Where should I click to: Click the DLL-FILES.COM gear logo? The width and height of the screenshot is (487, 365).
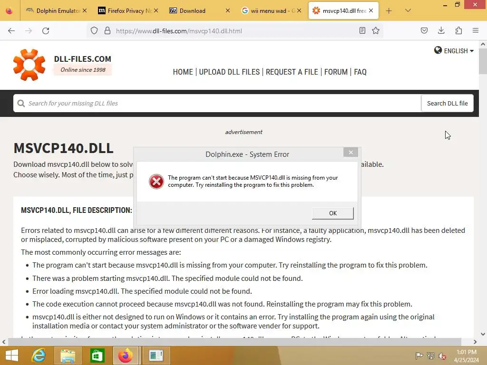(x=29, y=65)
